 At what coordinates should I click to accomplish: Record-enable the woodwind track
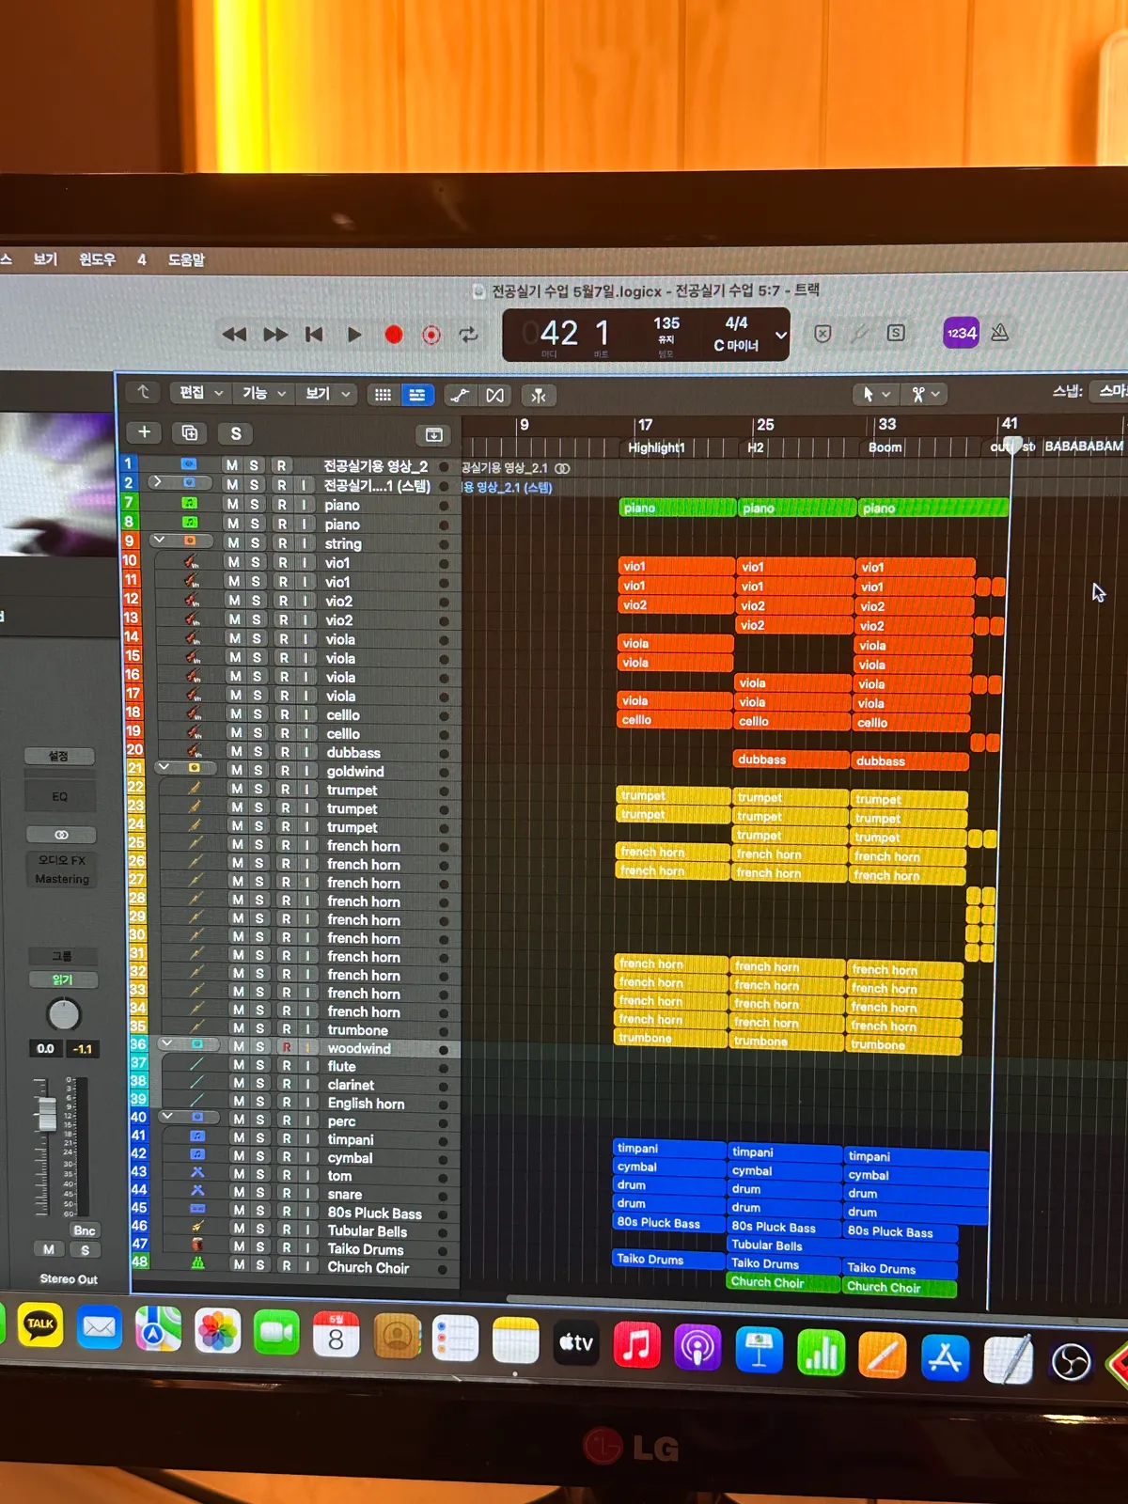pyautogui.click(x=287, y=1047)
